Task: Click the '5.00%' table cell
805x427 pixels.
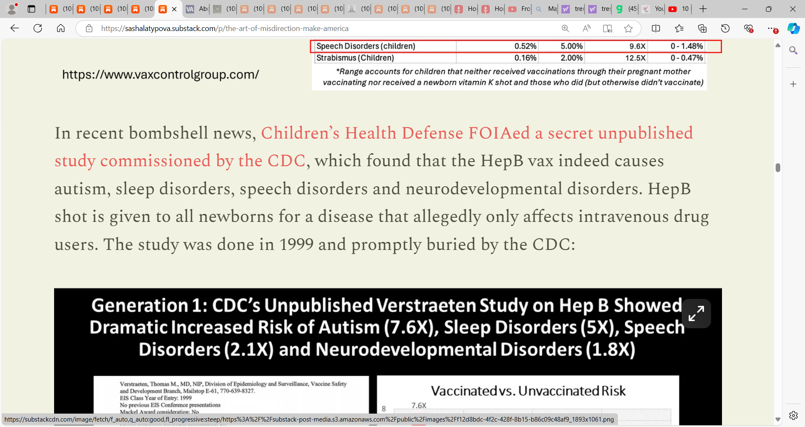Action: [571, 46]
